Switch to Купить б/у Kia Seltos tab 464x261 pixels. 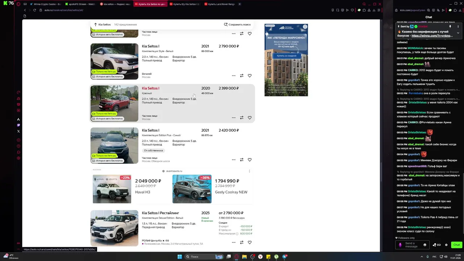click(x=185, y=4)
